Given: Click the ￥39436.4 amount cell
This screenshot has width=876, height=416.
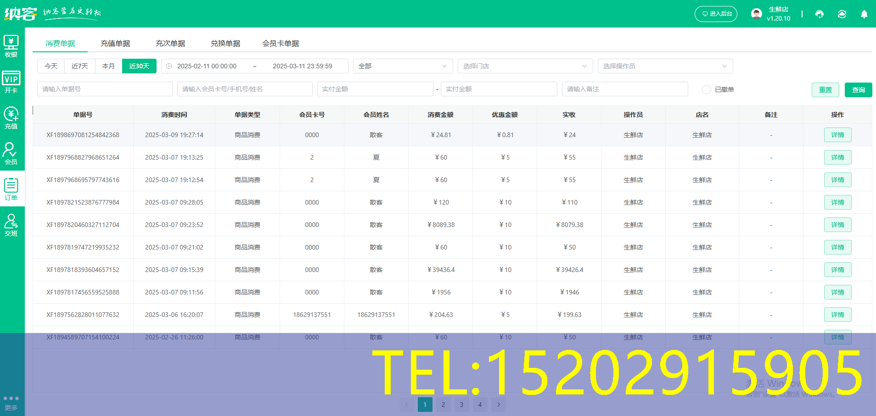Looking at the screenshot, I should click(441, 270).
